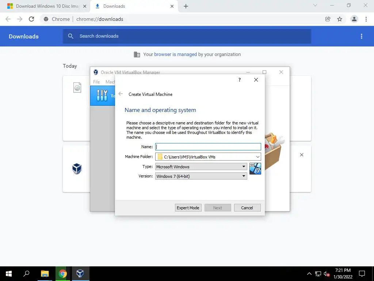Focus the Search downloads field
Screen dimensions: 374x281
pos(187,36)
